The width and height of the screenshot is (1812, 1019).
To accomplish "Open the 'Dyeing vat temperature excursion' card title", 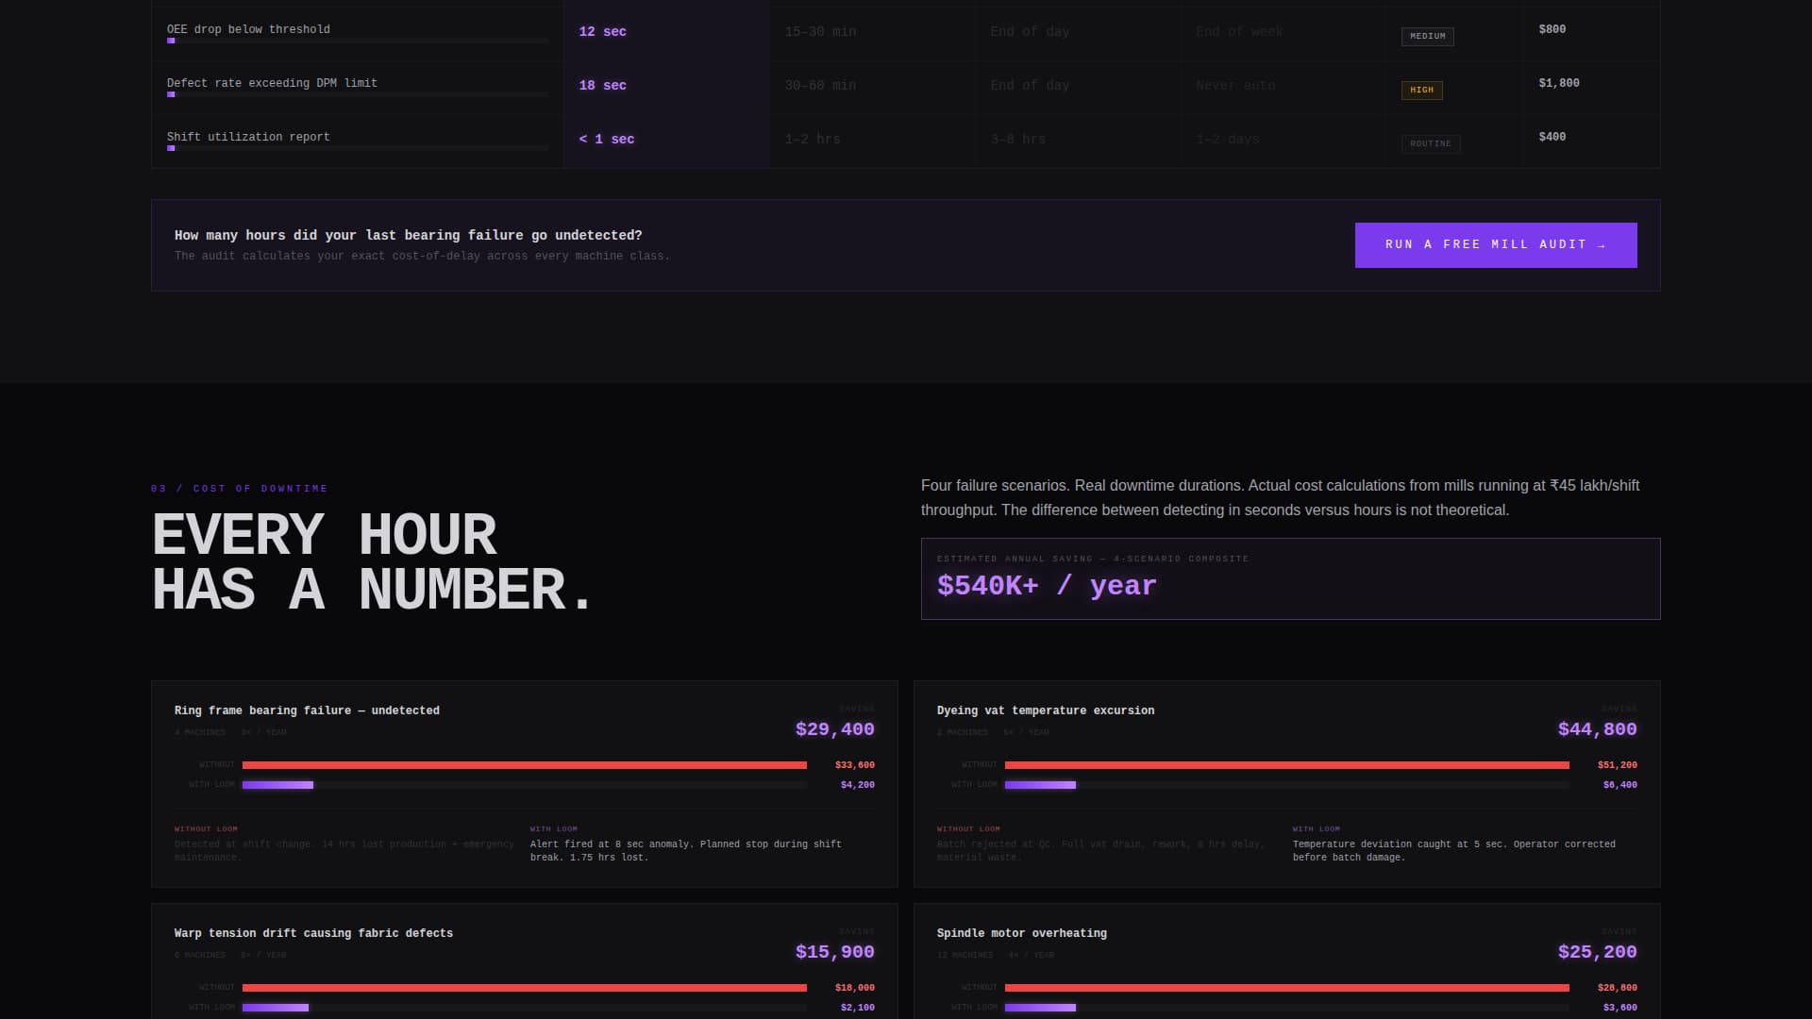I will (1045, 710).
